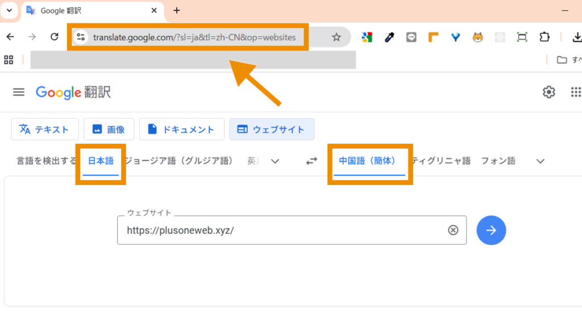The image size is (582, 311).
Task: Expand the target language list
Action: click(x=540, y=161)
